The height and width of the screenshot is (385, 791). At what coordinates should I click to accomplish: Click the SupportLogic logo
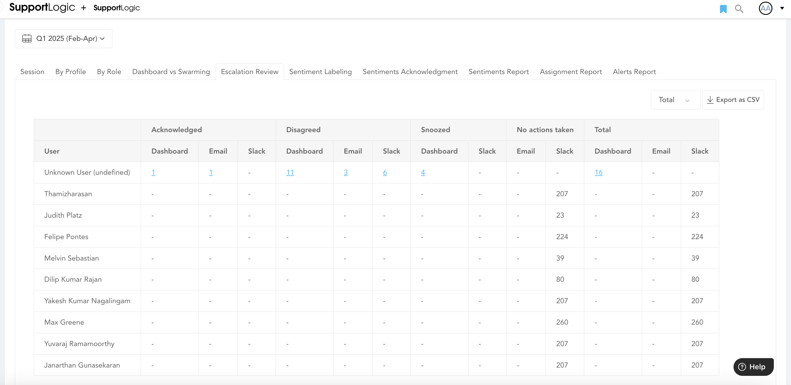click(42, 7)
